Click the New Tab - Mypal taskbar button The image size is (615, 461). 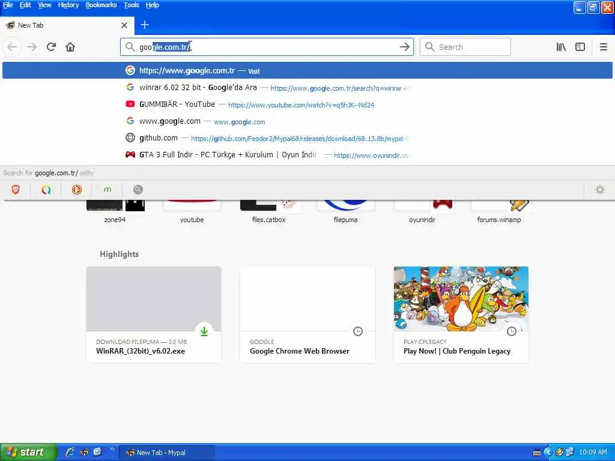(167, 453)
